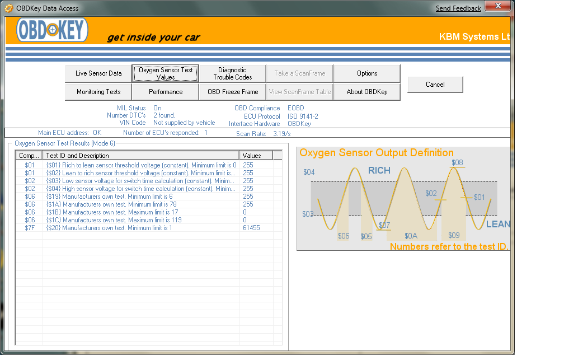564x355 pixels.
Task: Click the Oxygen Sensor Output Definition diagram
Action: tap(403, 199)
